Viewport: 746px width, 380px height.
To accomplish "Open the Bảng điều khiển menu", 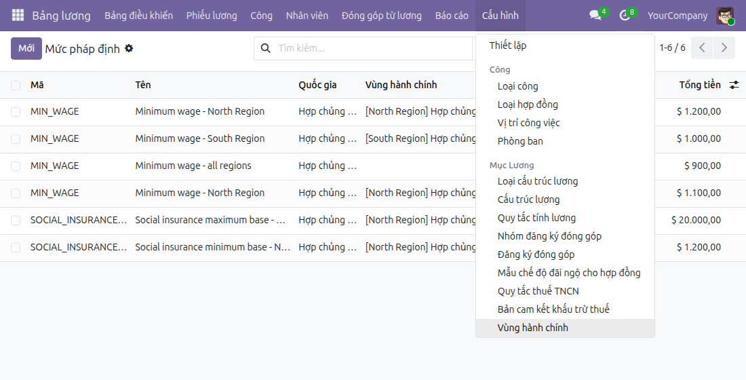I will tap(139, 15).
